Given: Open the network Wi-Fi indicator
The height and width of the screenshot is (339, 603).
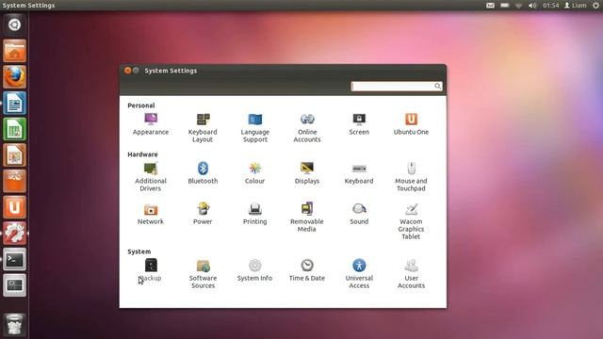Looking at the screenshot, I should click(518, 6).
